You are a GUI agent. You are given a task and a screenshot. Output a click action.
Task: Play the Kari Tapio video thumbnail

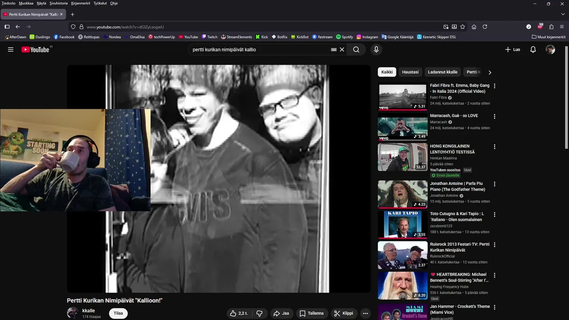pos(402,224)
